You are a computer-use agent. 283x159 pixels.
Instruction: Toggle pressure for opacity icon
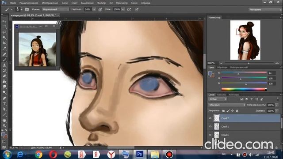pos(100,9)
